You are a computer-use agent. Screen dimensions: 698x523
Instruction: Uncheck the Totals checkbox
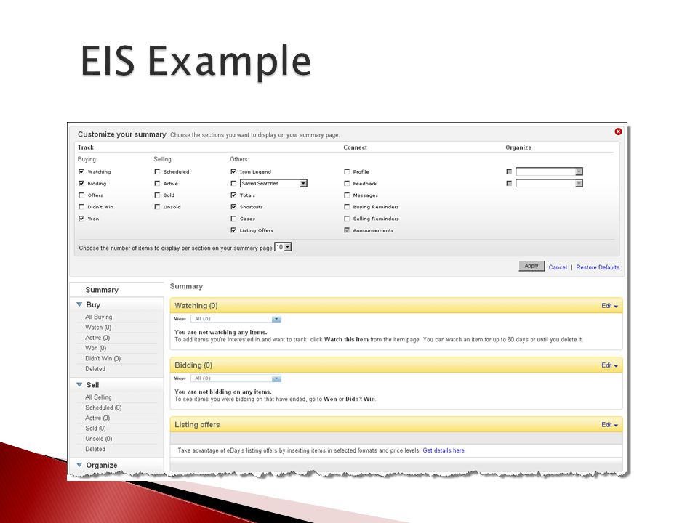[x=233, y=195]
